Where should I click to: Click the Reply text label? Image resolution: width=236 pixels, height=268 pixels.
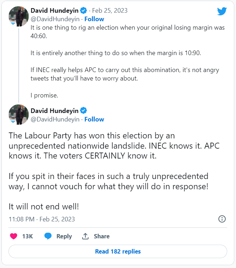coord(64,236)
